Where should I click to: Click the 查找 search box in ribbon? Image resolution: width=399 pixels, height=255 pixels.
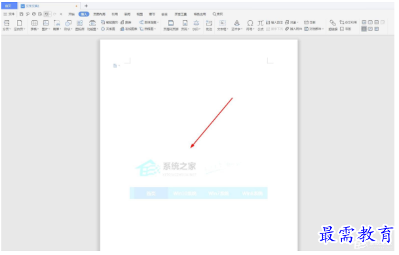(x=218, y=14)
